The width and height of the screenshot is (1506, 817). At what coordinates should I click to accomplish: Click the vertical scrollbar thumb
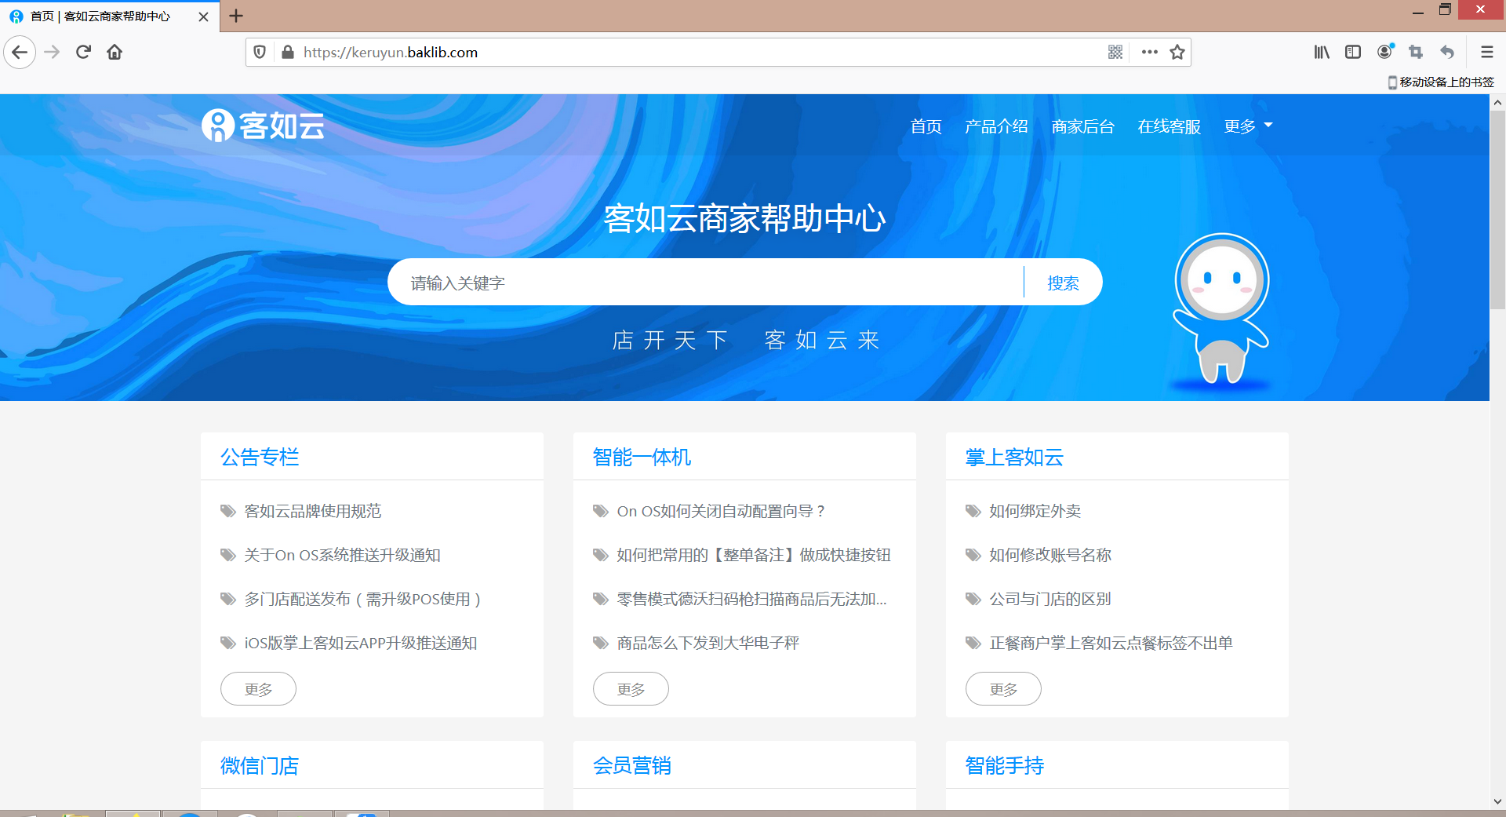point(1497,210)
